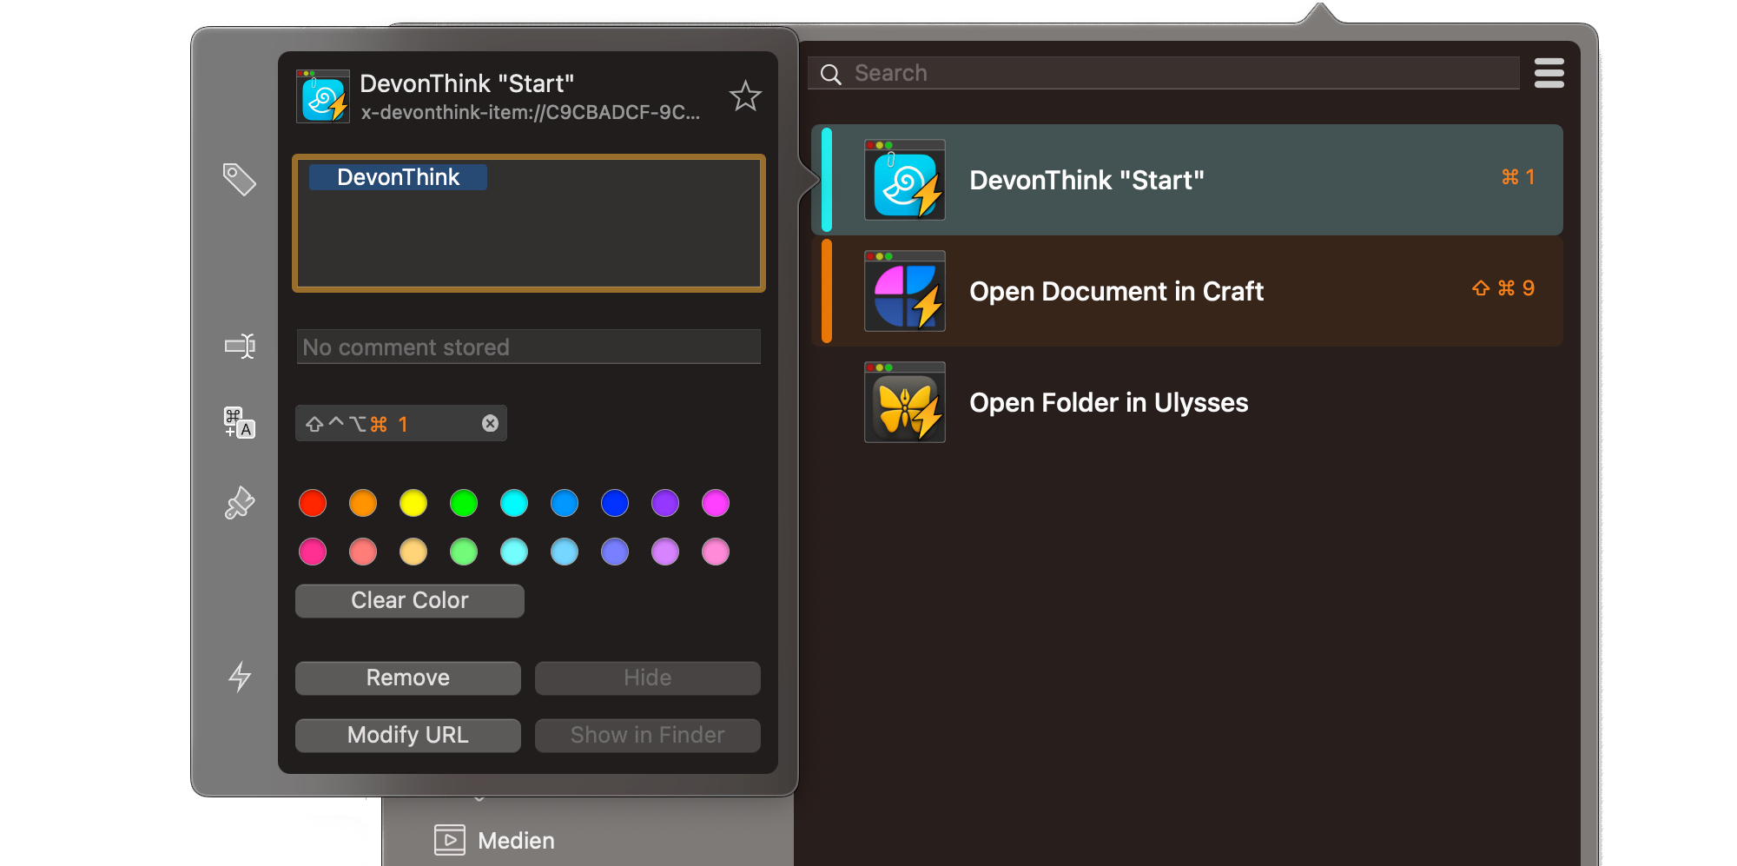Toggle the favorite star for DevonThink "Start"
This screenshot has height=866, width=1737.
click(745, 96)
